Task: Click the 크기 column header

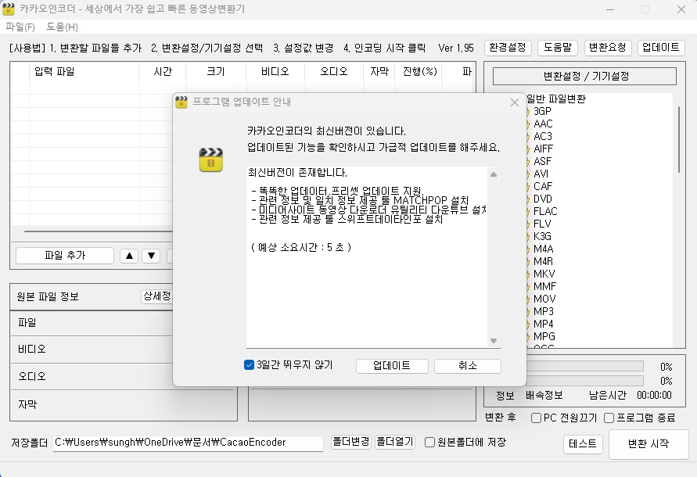Action: 216,72
